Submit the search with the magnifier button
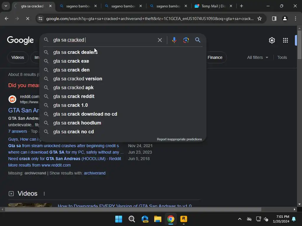Viewport: 302px width, 226px height. (x=198, y=40)
